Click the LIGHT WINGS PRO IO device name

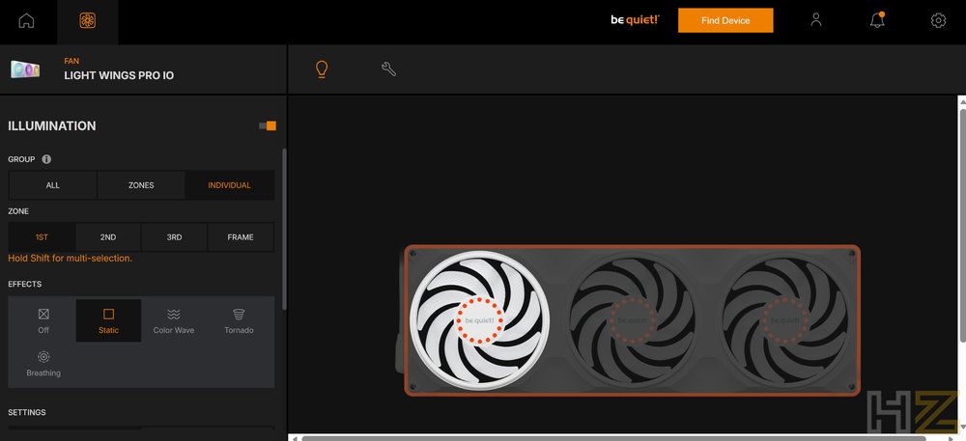coord(119,75)
